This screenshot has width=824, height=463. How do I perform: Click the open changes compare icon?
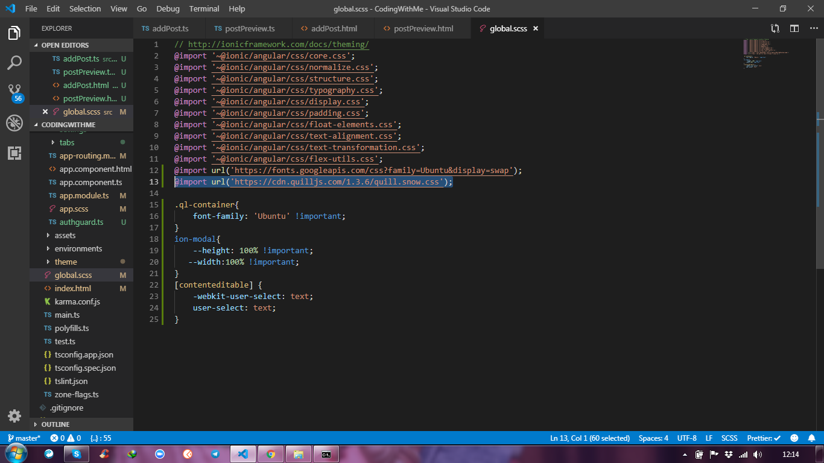tap(775, 28)
